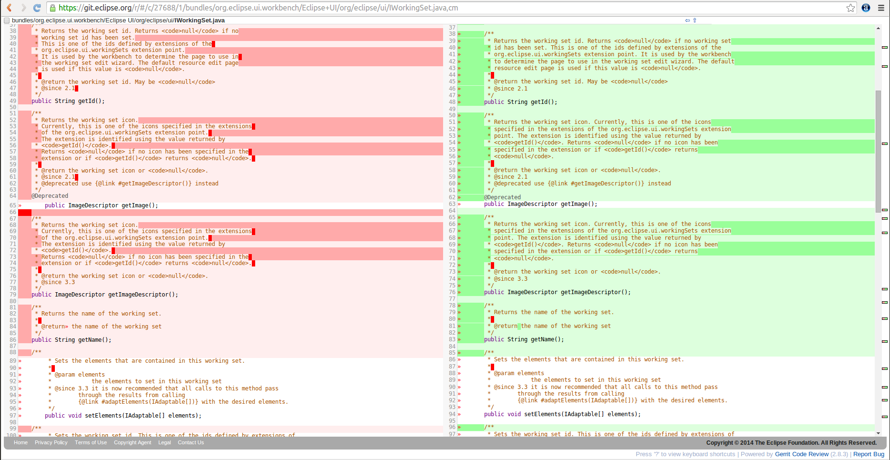Viewport: 890px width, 460px height.
Task: Open the browser hamburger menu
Action: click(x=881, y=8)
